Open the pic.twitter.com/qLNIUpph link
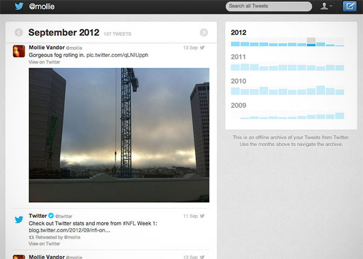The image size is (363, 259). pyautogui.click(x=117, y=55)
